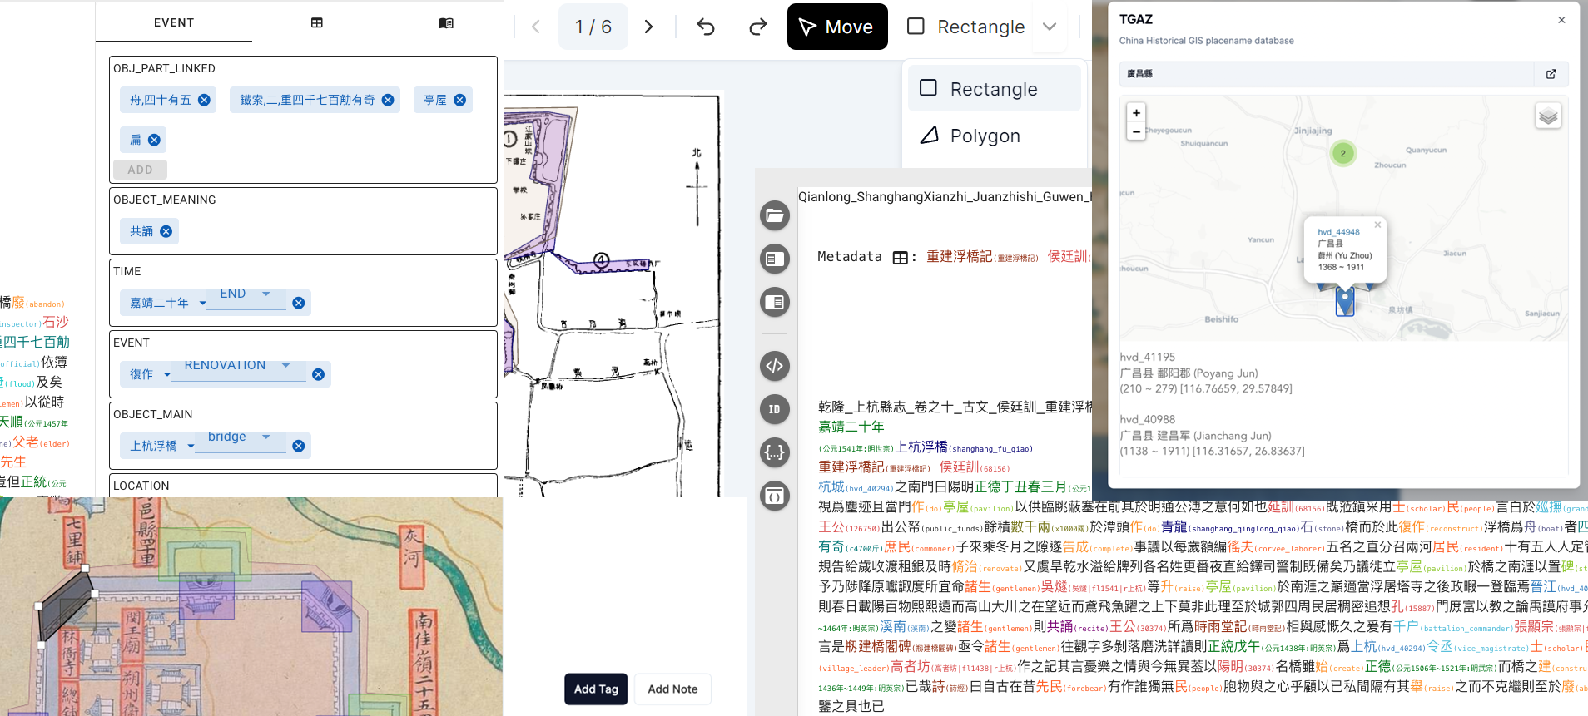The width and height of the screenshot is (1588, 716).
Task: Open the map layers control
Action: click(1548, 116)
